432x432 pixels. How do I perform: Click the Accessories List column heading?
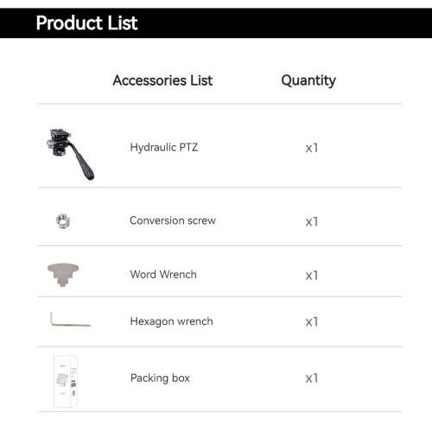[x=162, y=80]
